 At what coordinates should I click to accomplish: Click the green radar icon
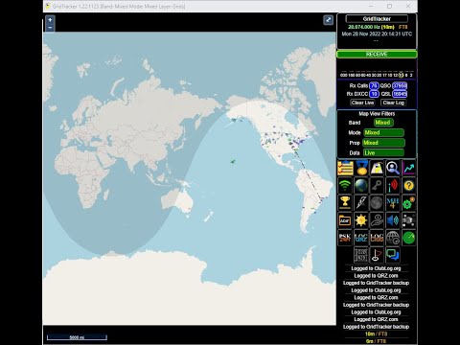[408, 238]
